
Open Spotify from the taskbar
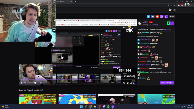click(108, 107)
